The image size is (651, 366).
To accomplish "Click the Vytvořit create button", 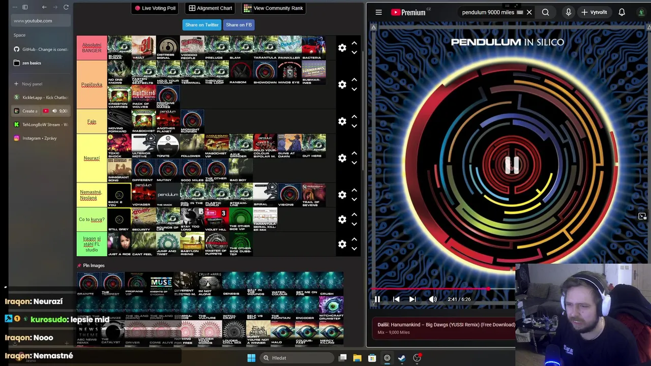I will 595,12.
